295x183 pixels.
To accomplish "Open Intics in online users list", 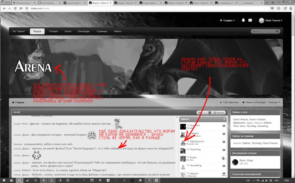I will tap(242, 126).
